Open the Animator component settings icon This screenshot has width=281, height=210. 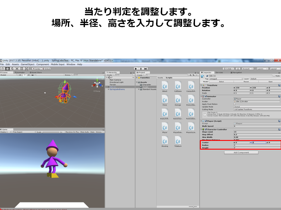[279, 97]
